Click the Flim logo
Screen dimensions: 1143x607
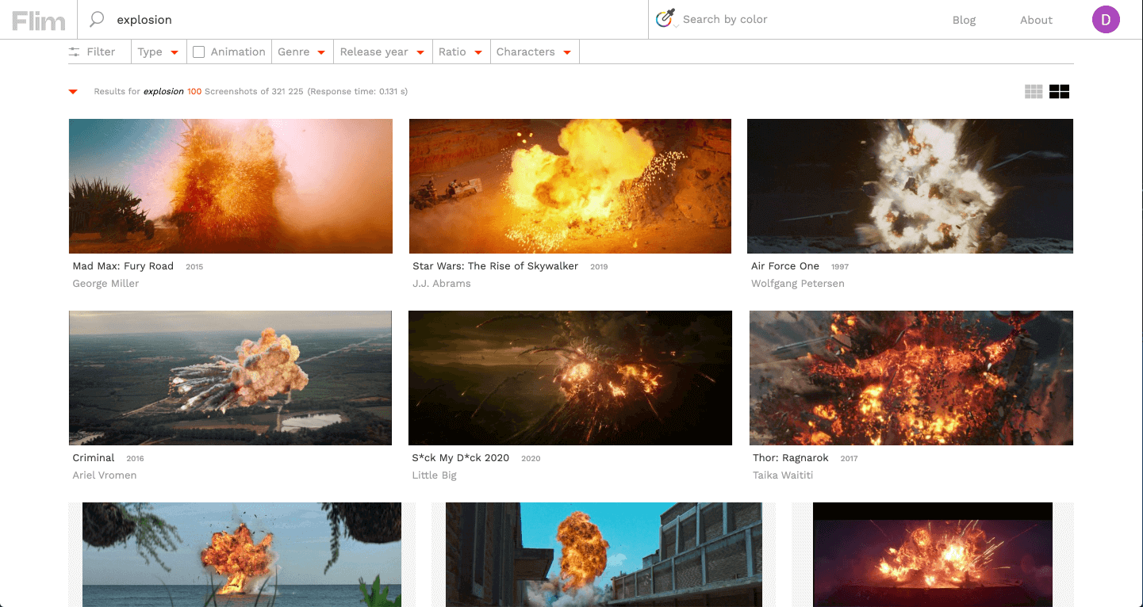click(x=38, y=20)
